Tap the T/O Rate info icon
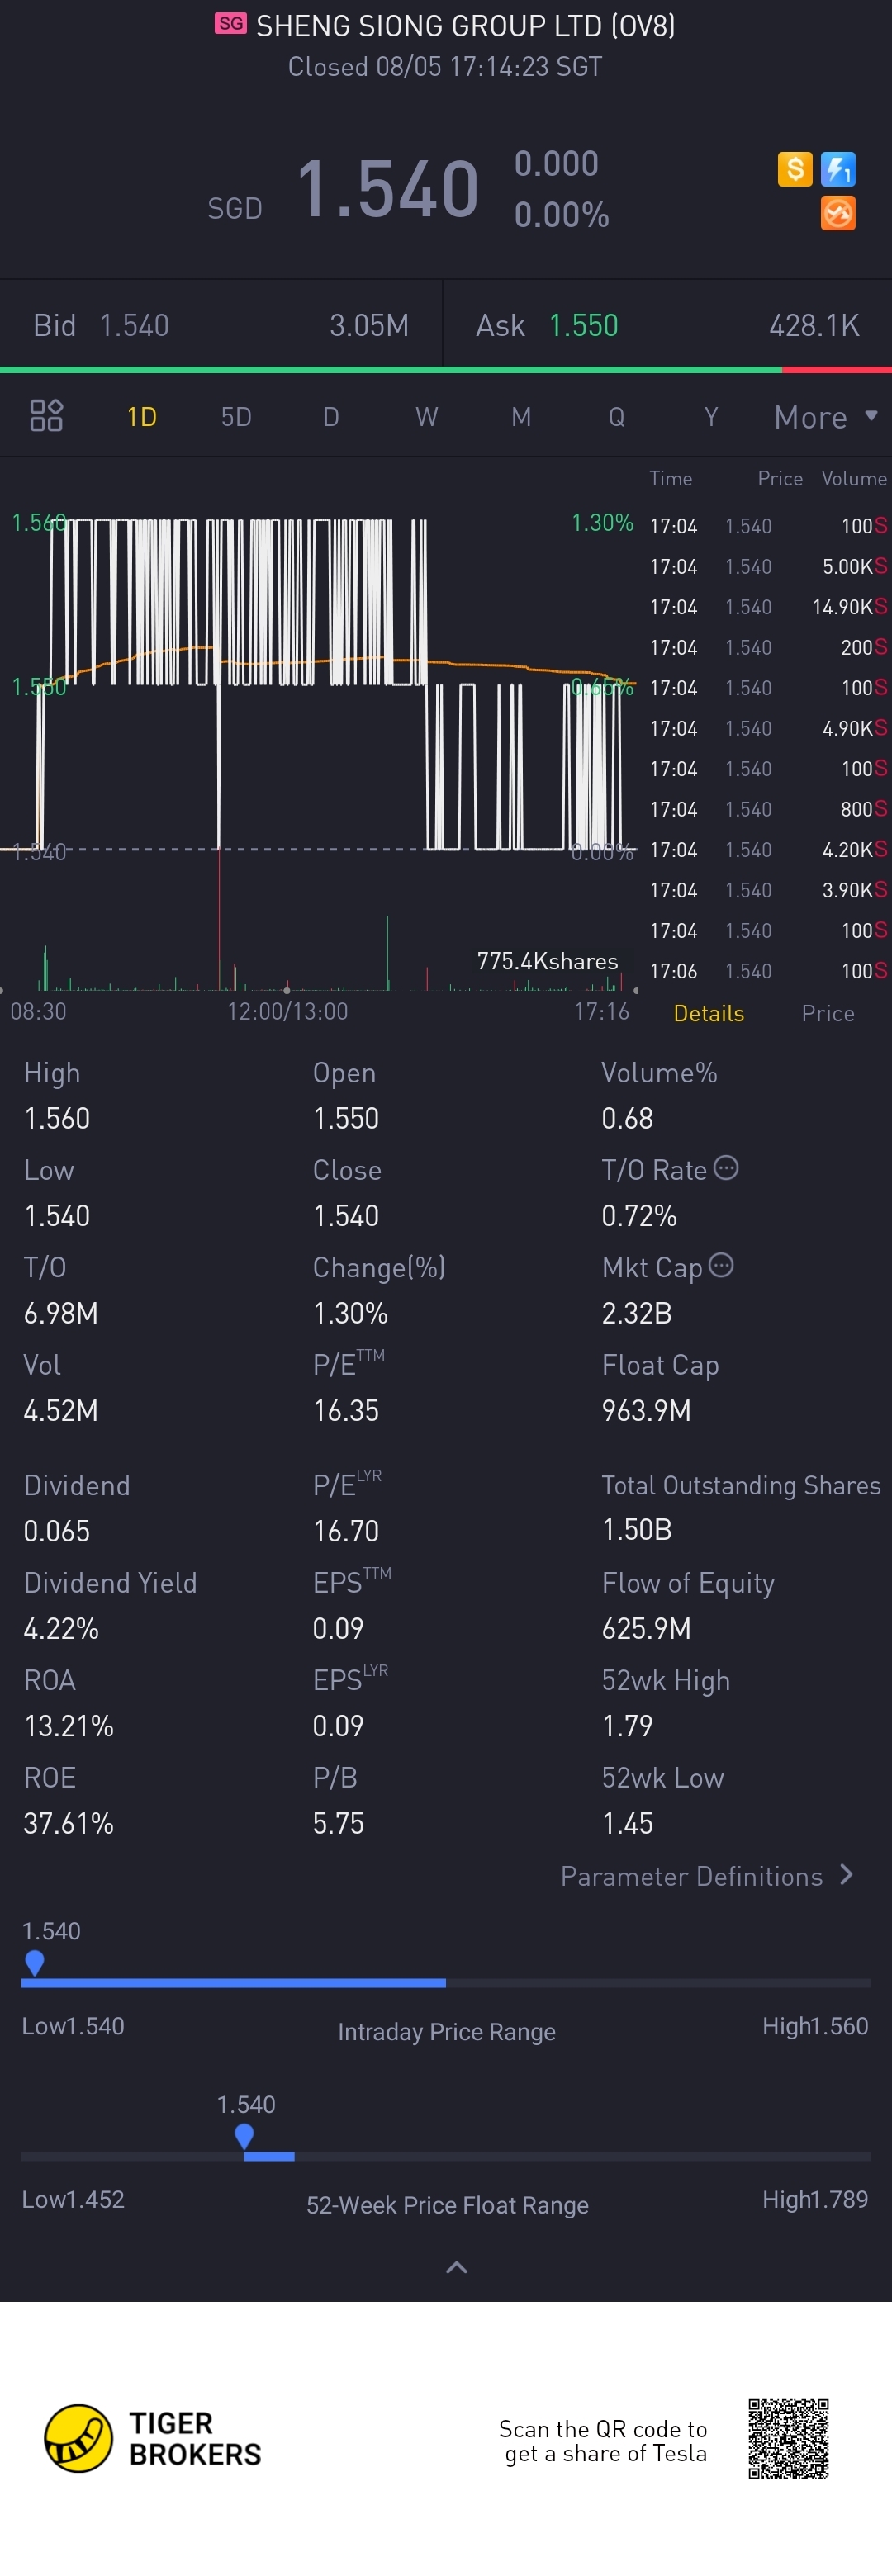Viewport: 892px width, 2576px height. (726, 1168)
